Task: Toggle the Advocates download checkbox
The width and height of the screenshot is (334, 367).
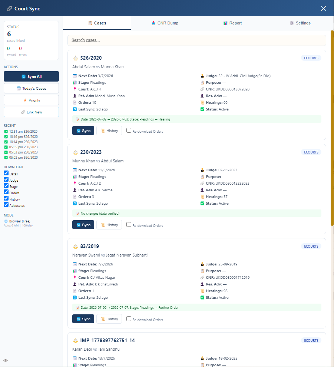Action: point(6,205)
